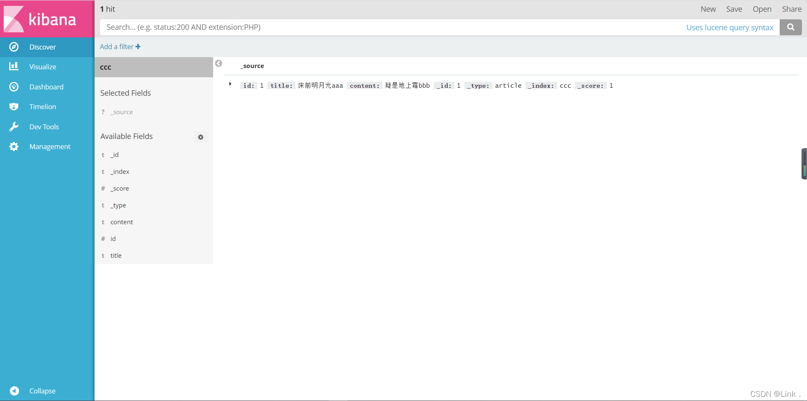
Task: Open the Timelion bear icon
Action: (x=14, y=107)
